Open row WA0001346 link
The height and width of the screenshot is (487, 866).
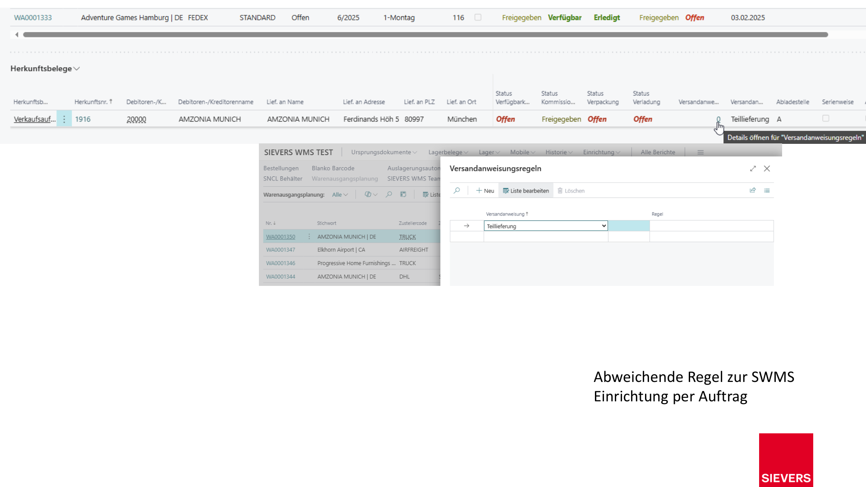[x=281, y=263]
